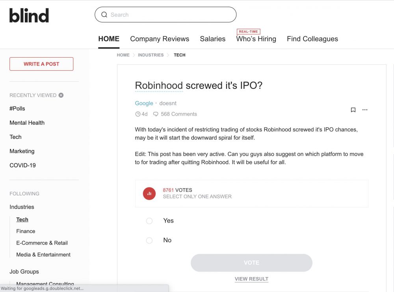
Task: Click the clock icon beside 4d
Action: pyautogui.click(x=138, y=114)
